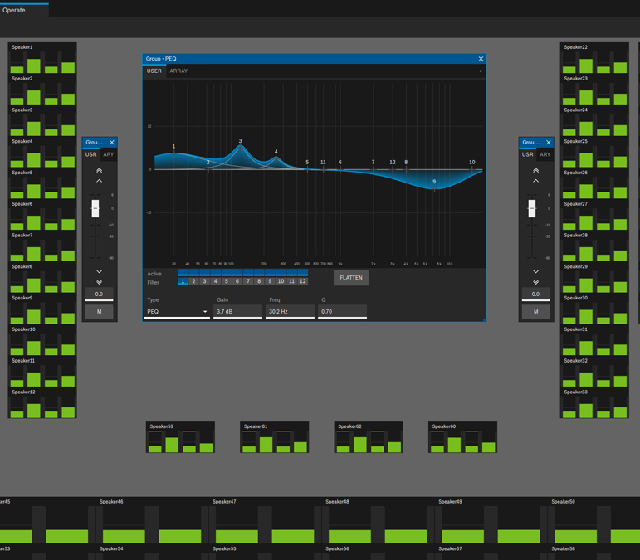Screen dimensions: 640x560
Task: Click the Gain field showing 3.7 dB
Action: (237, 312)
